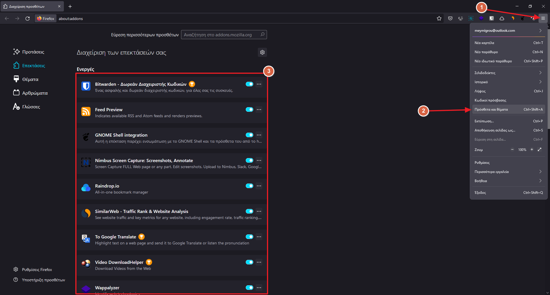Click the Wappalyzer toolbar icon
Viewport: 550px width, 295px height.
pos(481,19)
